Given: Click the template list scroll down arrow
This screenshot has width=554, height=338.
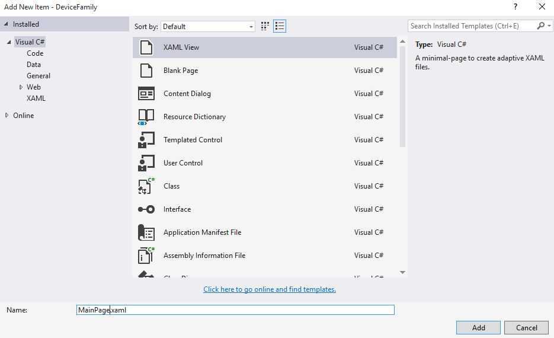Looking at the screenshot, I should click(x=402, y=272).
